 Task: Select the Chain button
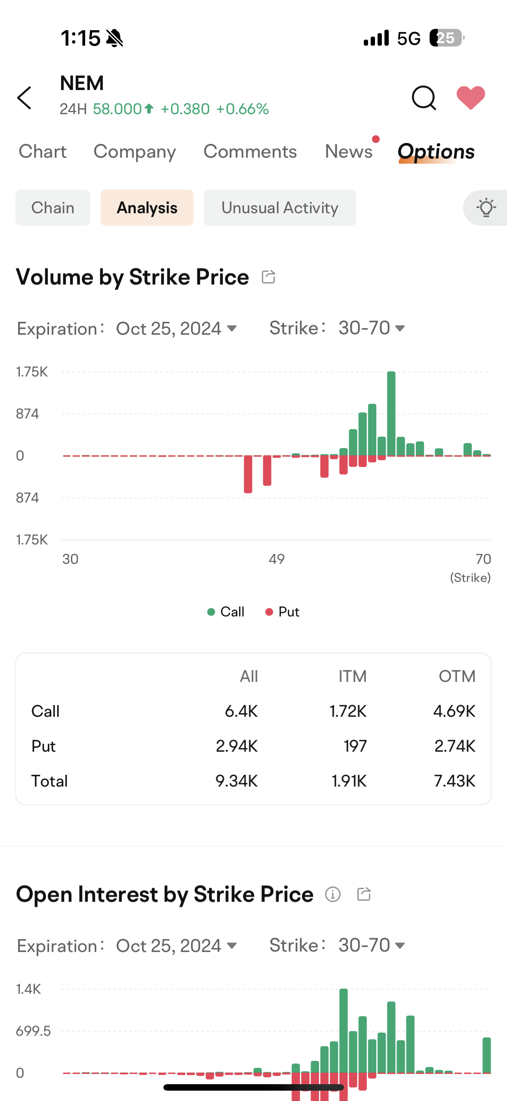click(53, 208)
